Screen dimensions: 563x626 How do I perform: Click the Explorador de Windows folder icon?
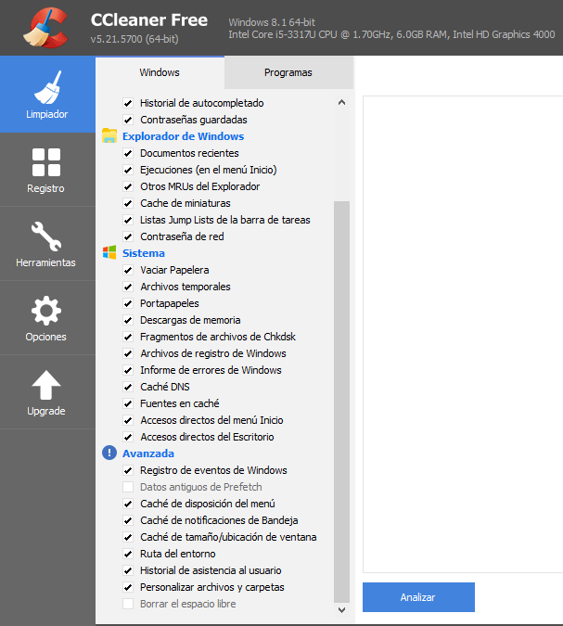[x=109, y=135]
